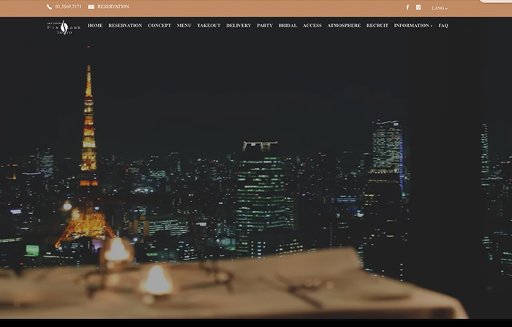Expand the INFORMATION dropdown menu
Image resolution: width=512 pixels, height=327 pixels.
[x=413, y=26]
